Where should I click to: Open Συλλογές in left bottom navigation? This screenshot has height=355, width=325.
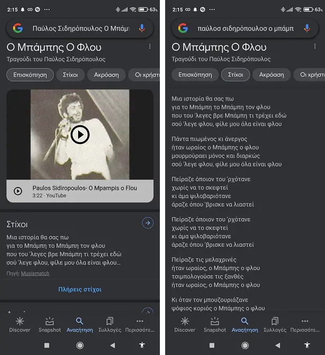[x=110, y=325]
